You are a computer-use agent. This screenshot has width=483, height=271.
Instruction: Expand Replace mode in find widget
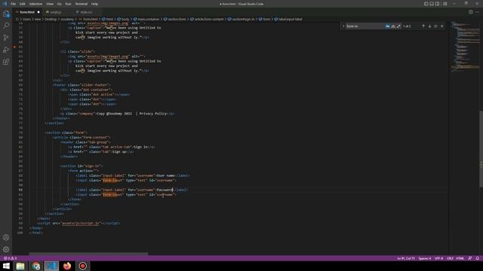[x=343, y=26]
